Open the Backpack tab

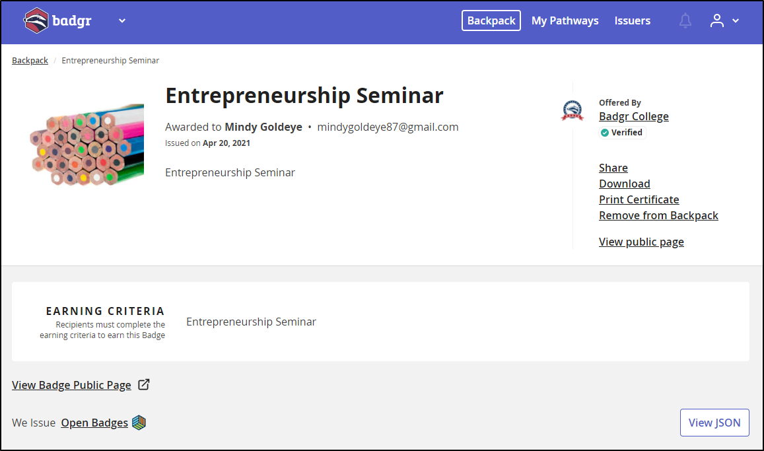[491, 20]
